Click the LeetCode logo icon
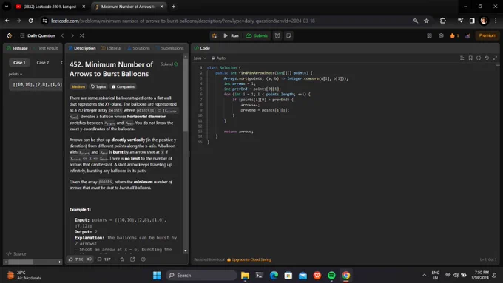 (10, 35)
